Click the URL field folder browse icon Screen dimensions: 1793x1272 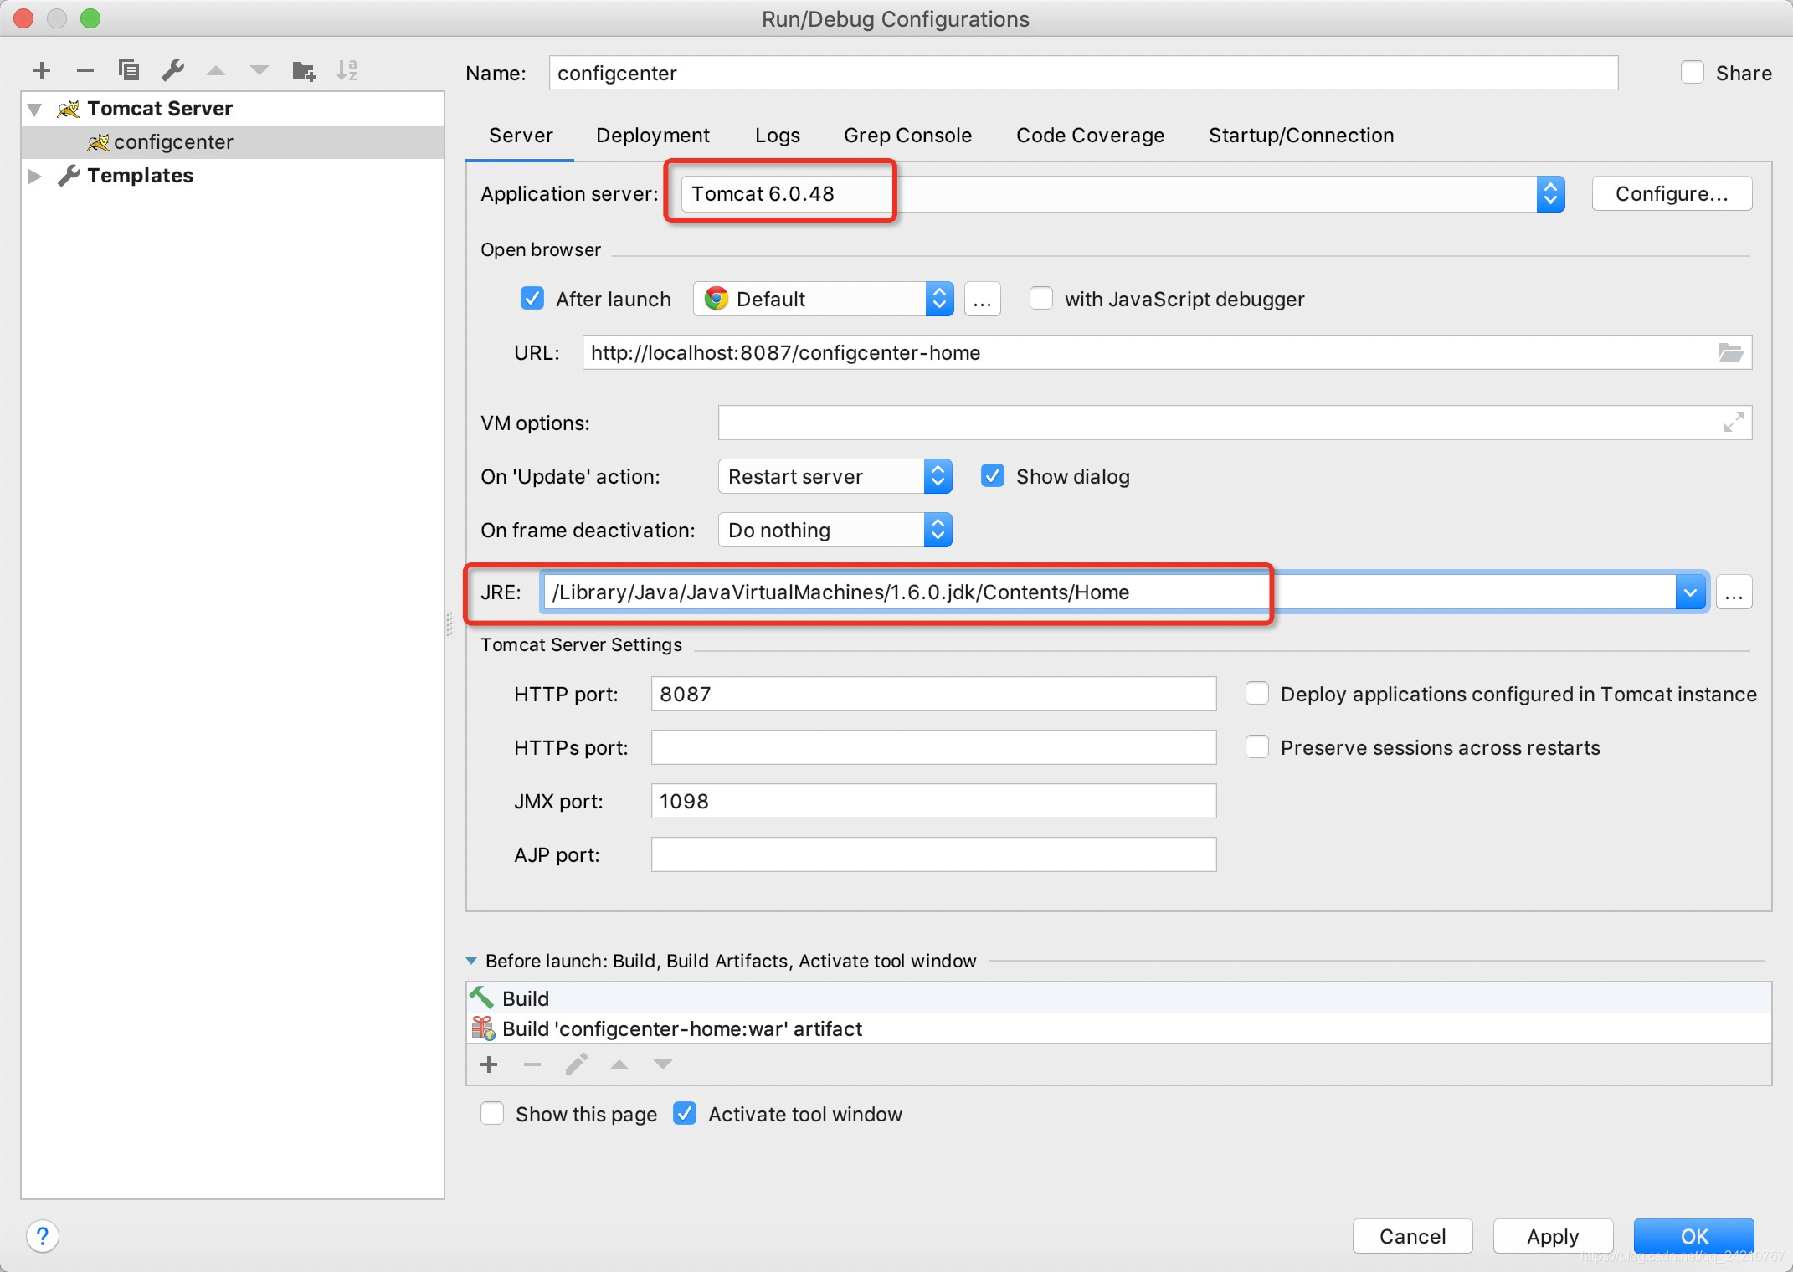click(1730, 352)
